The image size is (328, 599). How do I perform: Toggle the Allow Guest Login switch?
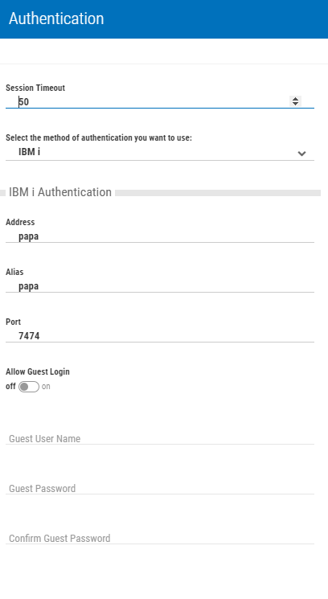click(29, 387)
